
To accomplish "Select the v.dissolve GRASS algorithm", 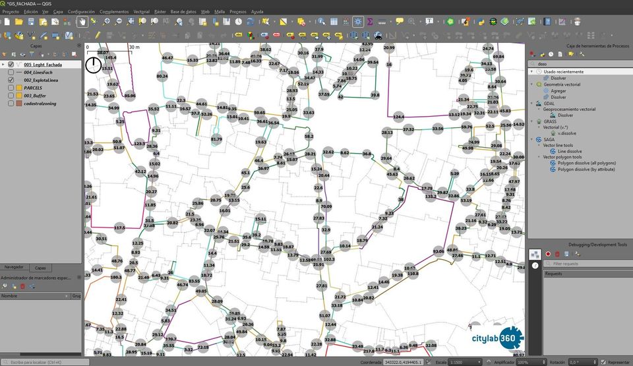I will pos(568,133).
